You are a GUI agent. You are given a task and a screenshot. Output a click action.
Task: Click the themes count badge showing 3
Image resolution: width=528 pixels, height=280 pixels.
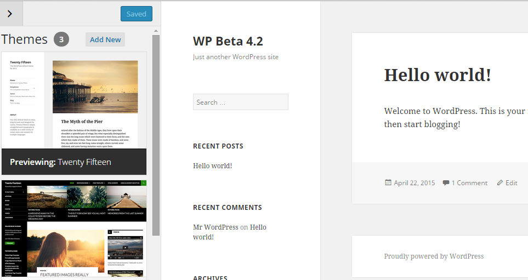(x=61, y=39)
